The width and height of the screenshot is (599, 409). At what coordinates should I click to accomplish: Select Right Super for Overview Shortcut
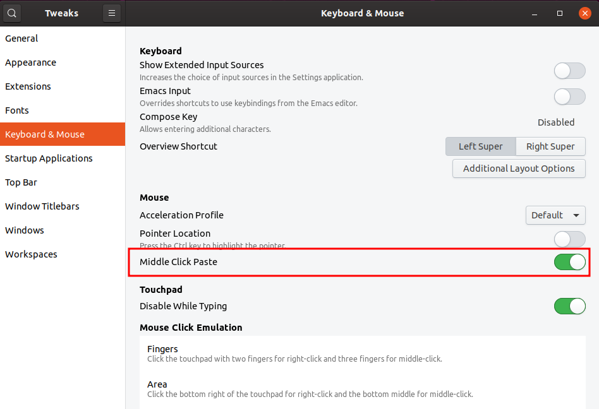(x=550, y=146)
